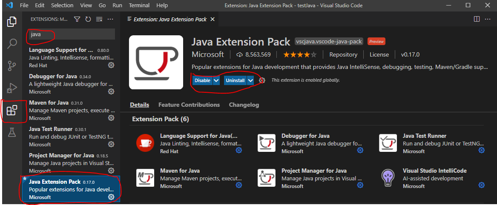The height and width of the screenshot is (205, 497).
Task: Open editor more actions ellipsis
Action: [488, 19]
